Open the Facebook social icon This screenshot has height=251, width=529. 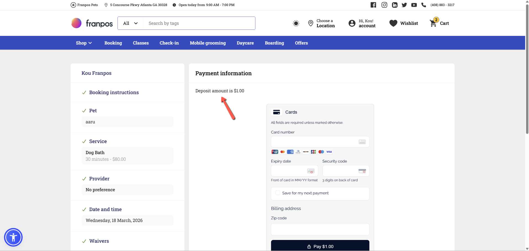373,5
